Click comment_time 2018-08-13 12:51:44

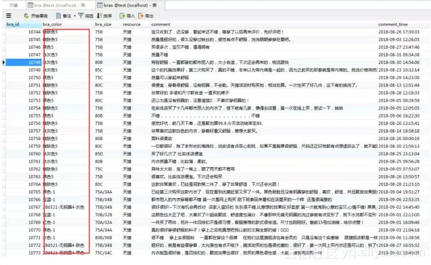pos(399,85)
